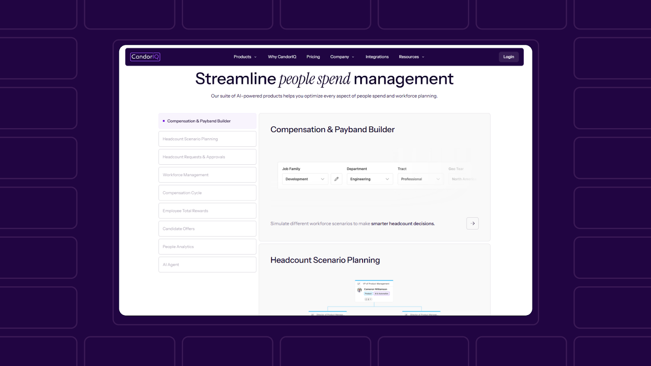Click the CandorIQ logo in the navbar
Image resolution: width=651 pixels, height=366 pixels.
coord(145,57)
